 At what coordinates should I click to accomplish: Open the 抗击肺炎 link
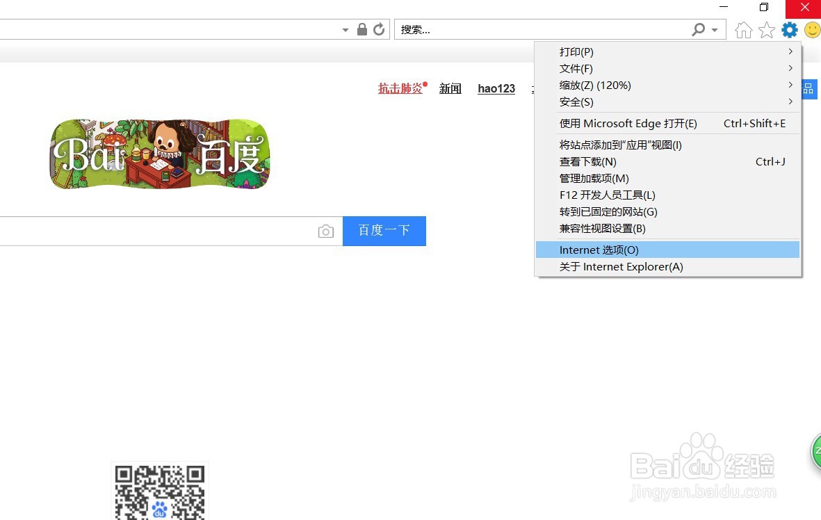click(x=400, y=88)
